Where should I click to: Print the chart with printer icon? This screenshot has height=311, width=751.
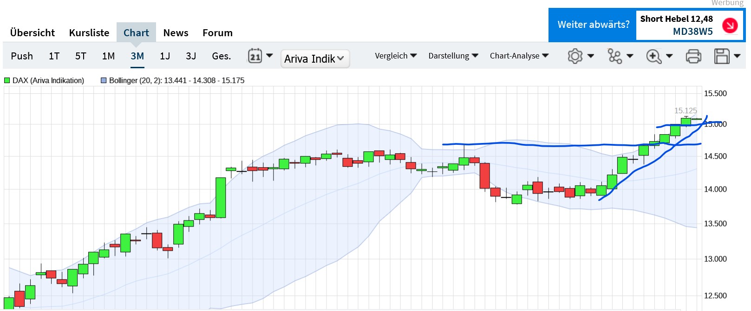pyautogui.click(x=693, y=56)
